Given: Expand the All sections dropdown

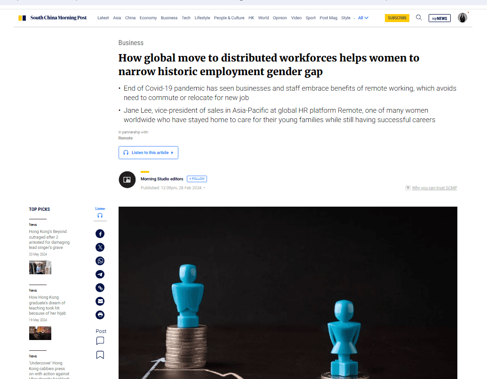Looking at the screenshot, I should (x=363, y=18).
